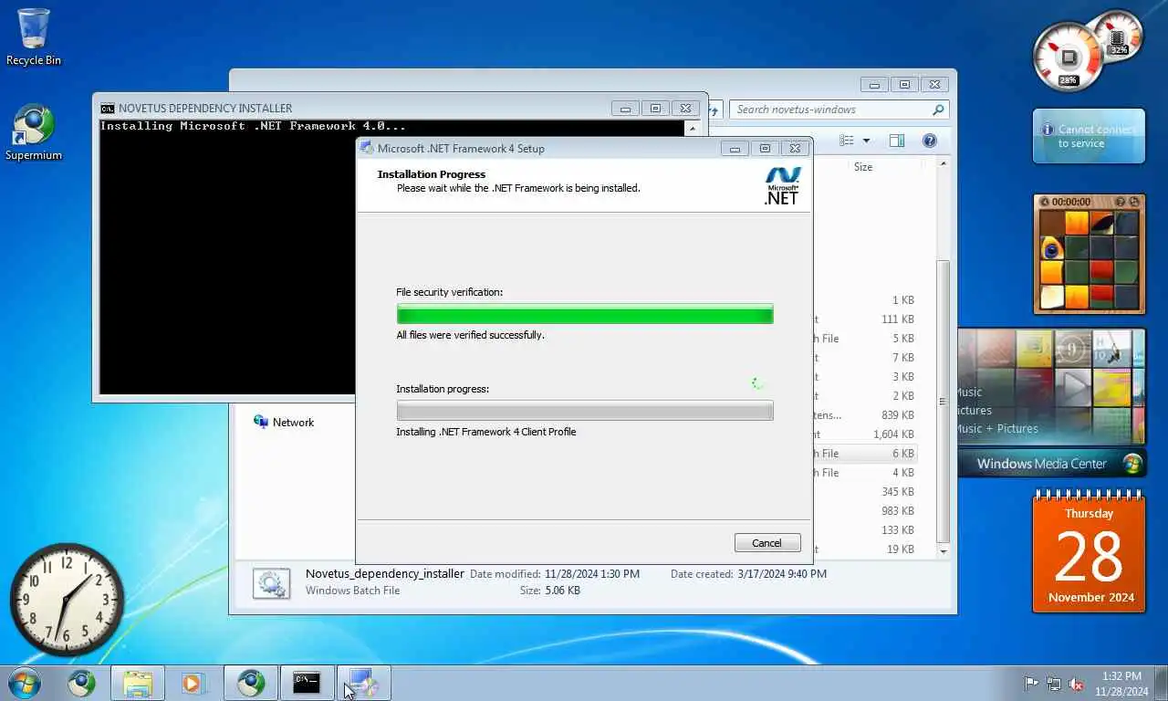Click the analog clock gadget
The width and height of the screenshot is (1168, 701).
click(67, 600)
